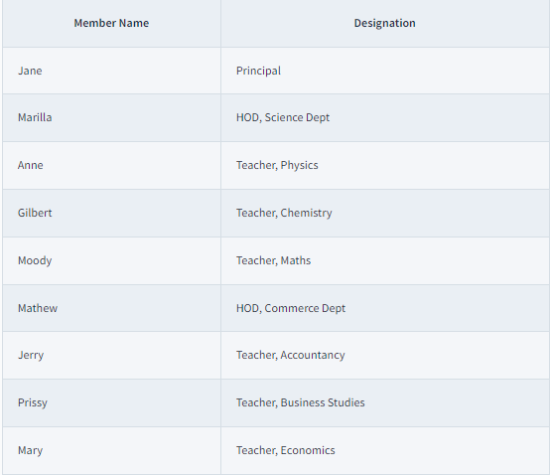550x475 pixels.
Task: Click the Anne name cell
Action: (x=111, y=165)
